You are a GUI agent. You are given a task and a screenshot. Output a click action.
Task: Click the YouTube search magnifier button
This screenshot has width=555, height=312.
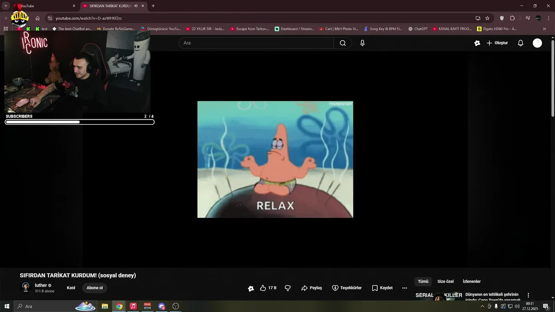pyautogui.click(x=343, y=43)
